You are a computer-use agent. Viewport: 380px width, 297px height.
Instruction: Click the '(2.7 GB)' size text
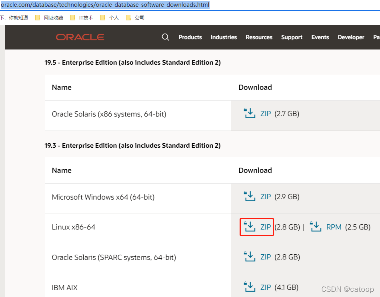point(287,114)
